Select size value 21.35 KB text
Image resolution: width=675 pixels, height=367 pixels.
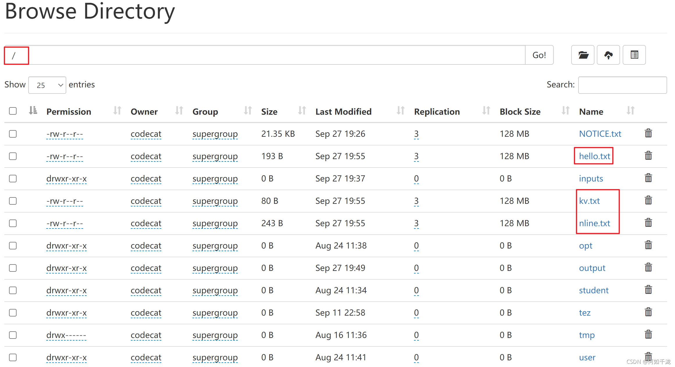(278, 134)
